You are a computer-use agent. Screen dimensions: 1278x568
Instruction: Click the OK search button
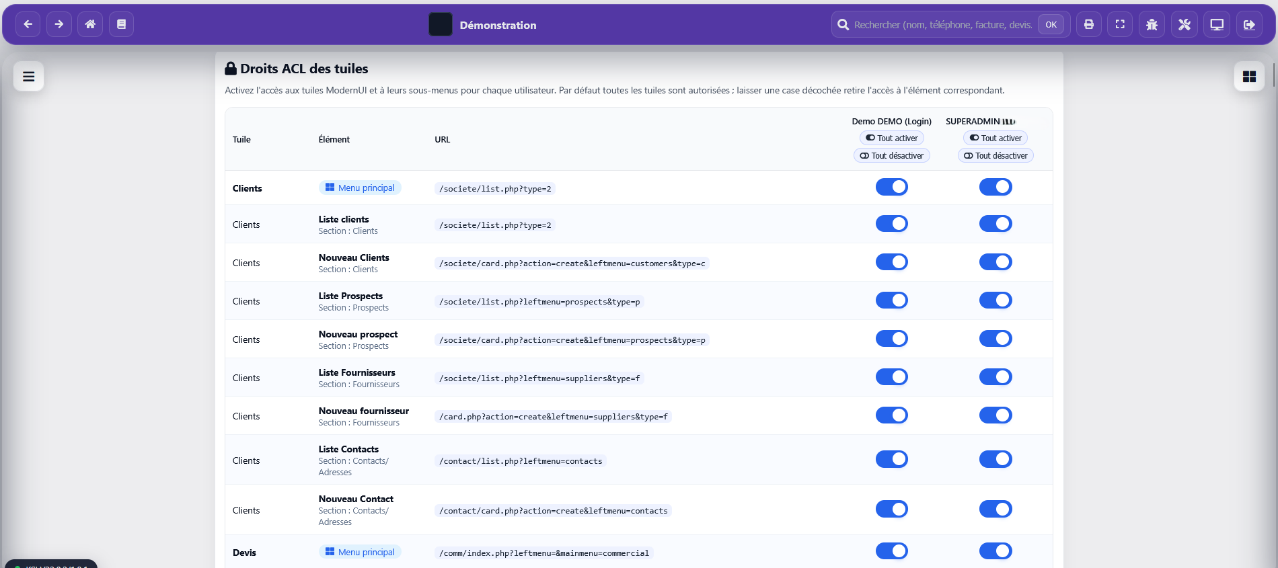pos(1051,25)
